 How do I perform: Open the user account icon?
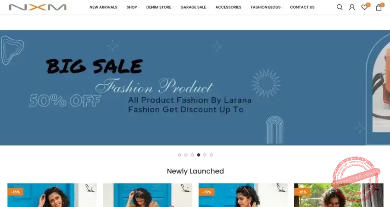click(x=352, y=7)
